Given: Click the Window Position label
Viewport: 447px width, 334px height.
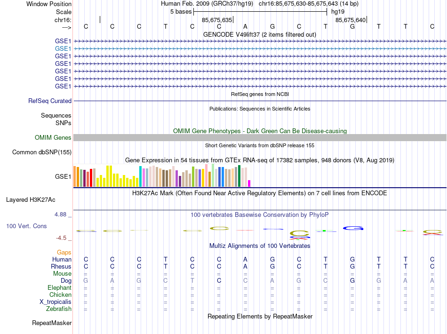Looking at the screenshot, I should tap(49, 4).
